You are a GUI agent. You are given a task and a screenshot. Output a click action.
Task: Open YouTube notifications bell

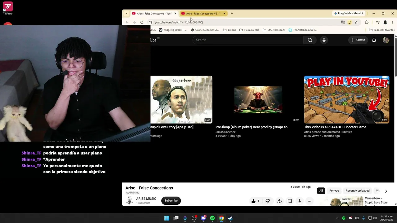[x=374, y=40]
